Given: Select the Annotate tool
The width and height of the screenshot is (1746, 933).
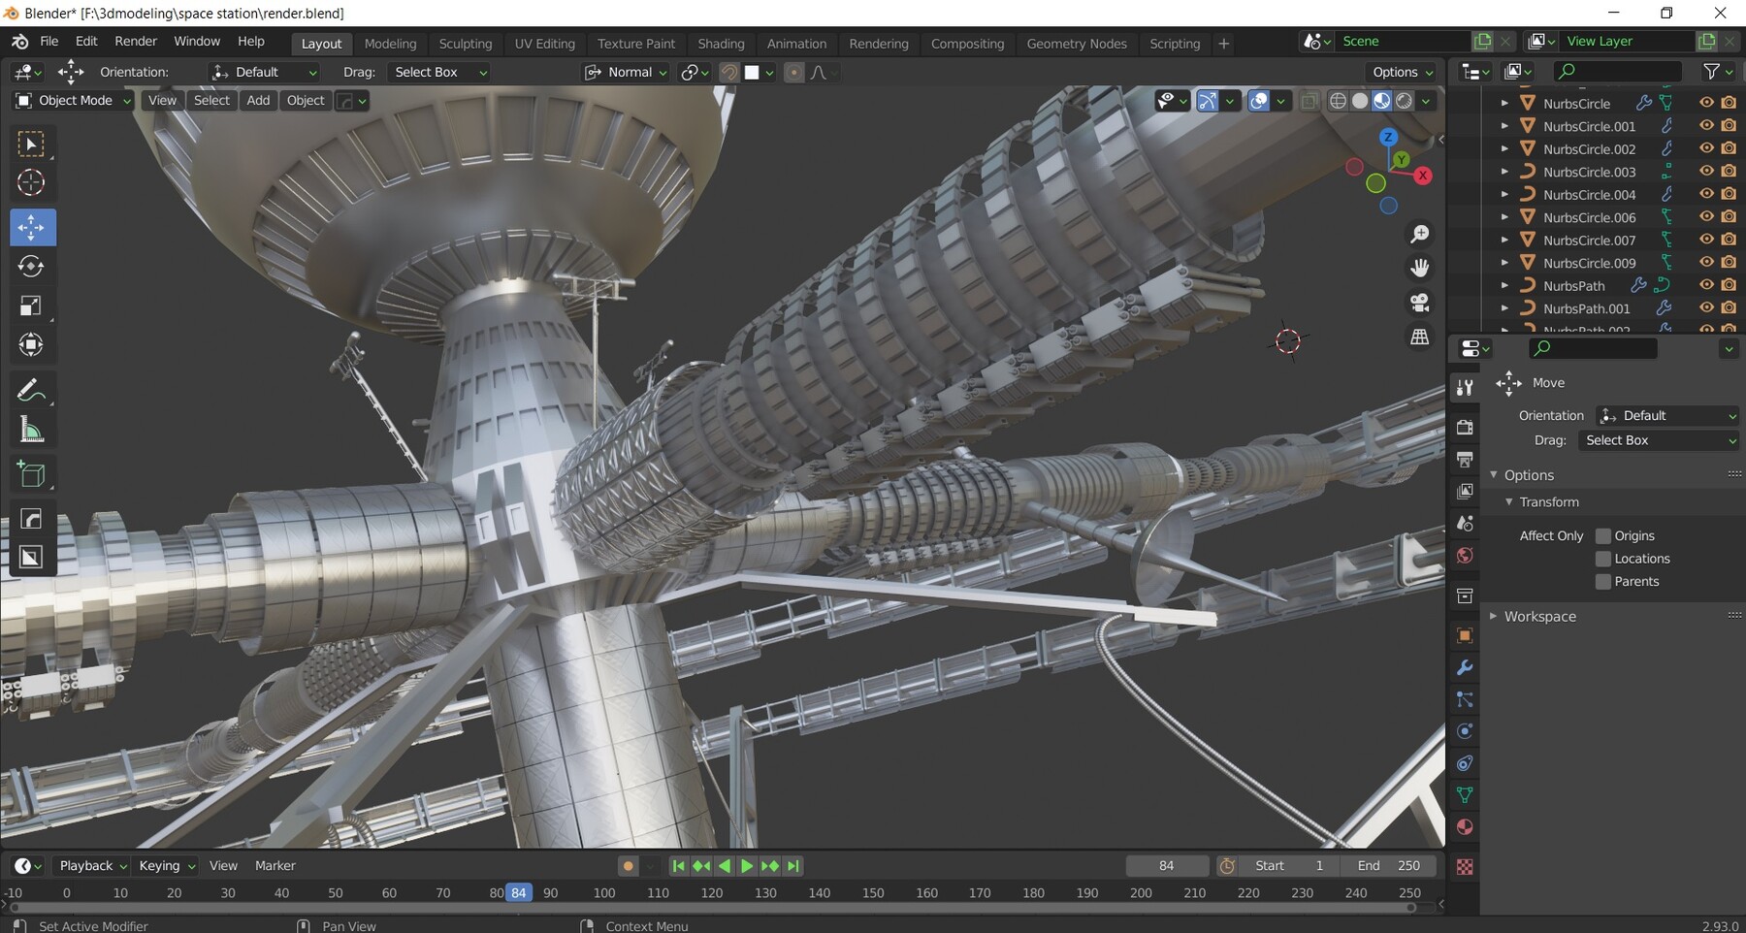Looking at the screenshot, I should (x=32, y=391).
